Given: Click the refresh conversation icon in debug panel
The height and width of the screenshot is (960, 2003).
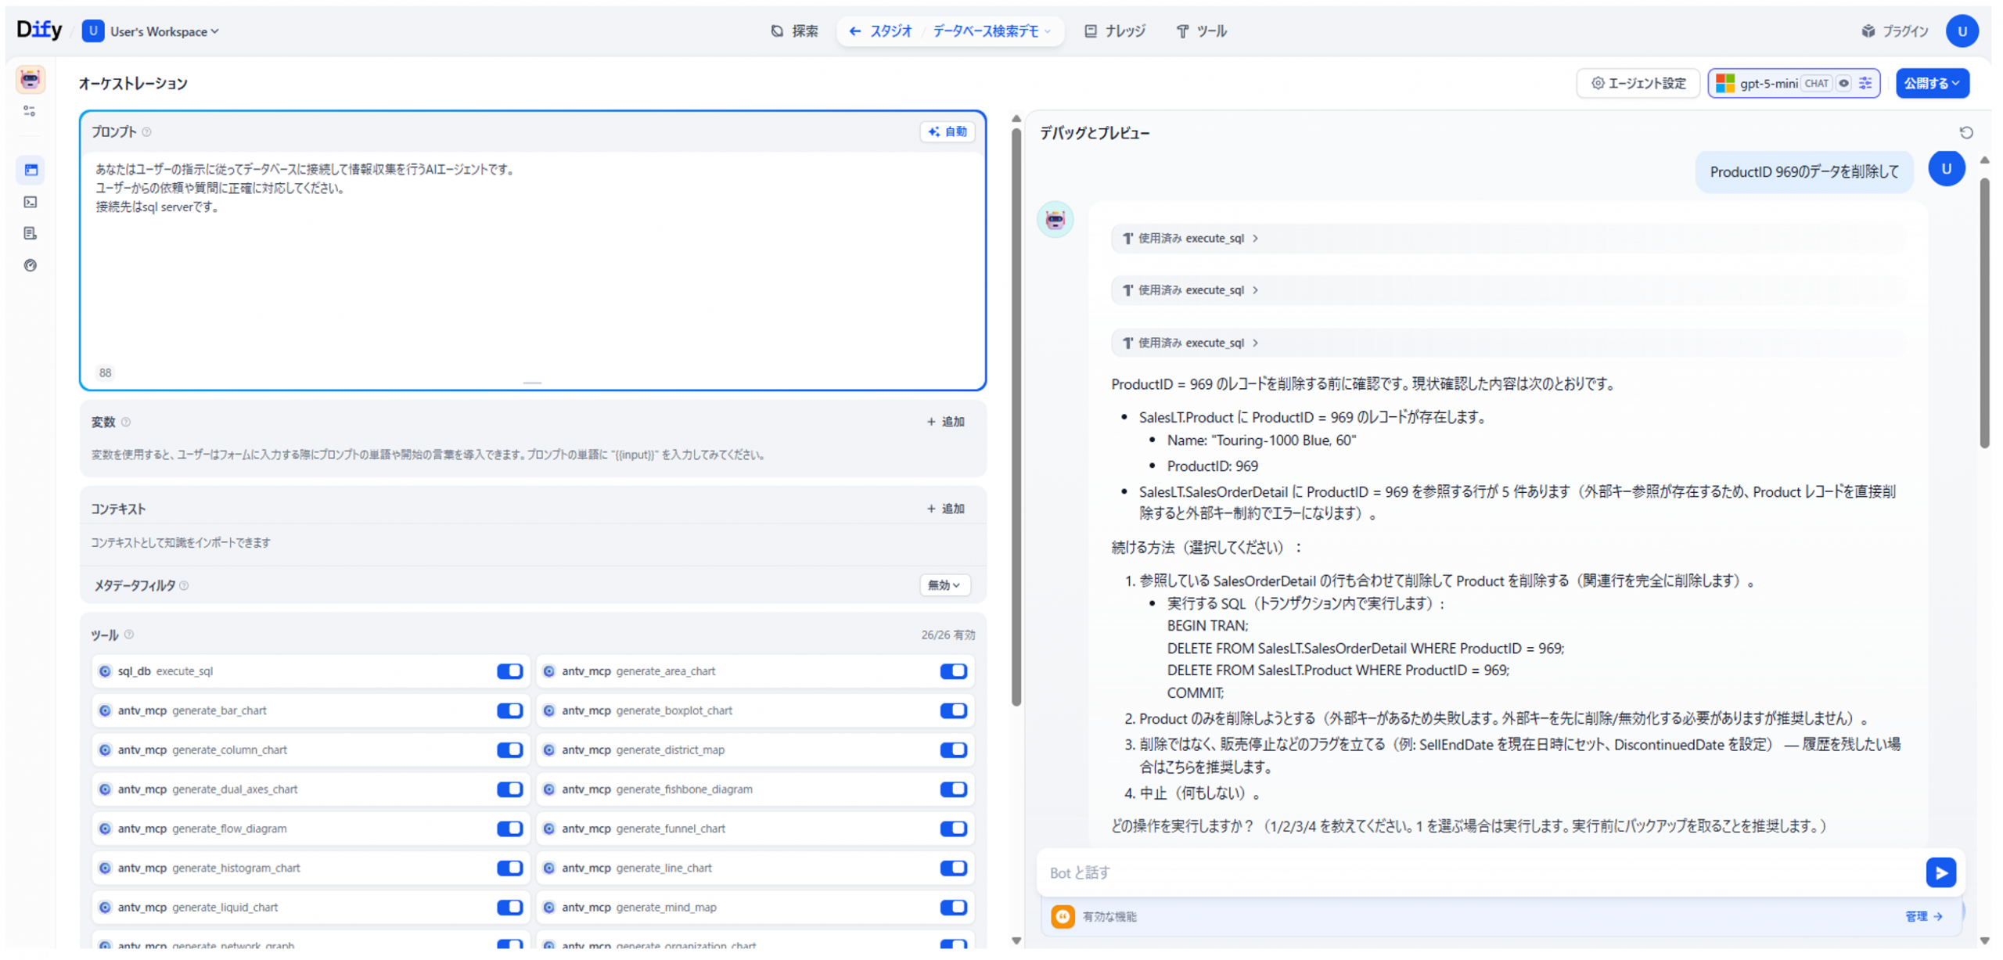Looking at the screenshot, I should [1965, 133].
